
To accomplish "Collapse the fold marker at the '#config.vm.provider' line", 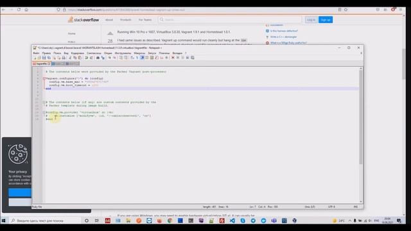I will coord(44,112).
